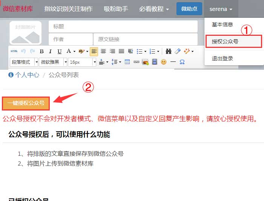
Task: Insert a table
Action: [x=127, y=62]
